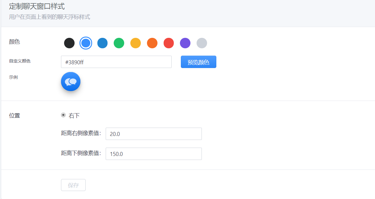Pick the light gray color swatch
Screen dimensions: 375x199
pos(202,43)
